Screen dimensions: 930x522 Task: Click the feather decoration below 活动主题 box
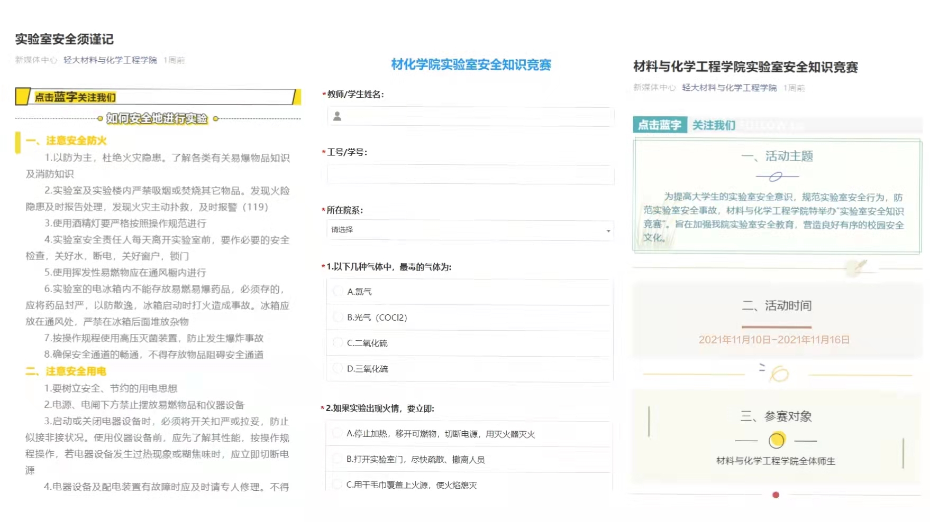856,267
